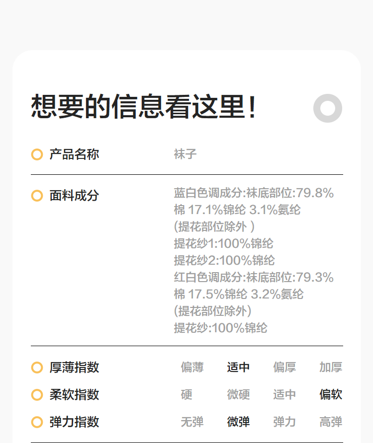Click the orange circle beside 弹力指数
Viewport: 373px width, 443px height.
click(x=37, y=422)
